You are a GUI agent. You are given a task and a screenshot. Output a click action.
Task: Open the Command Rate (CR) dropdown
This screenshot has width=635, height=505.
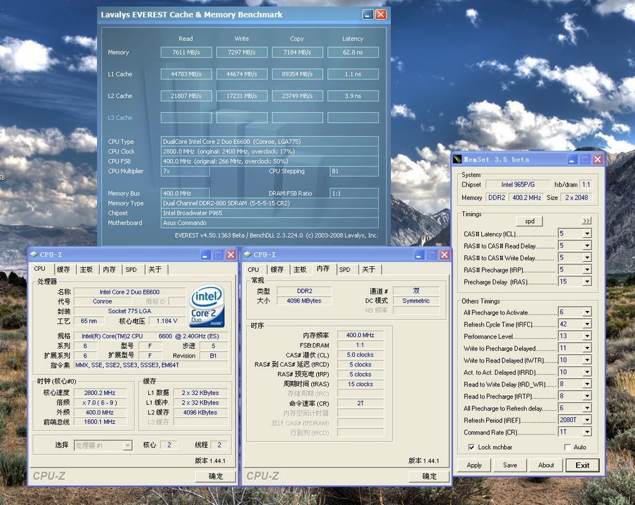point(587,432)
